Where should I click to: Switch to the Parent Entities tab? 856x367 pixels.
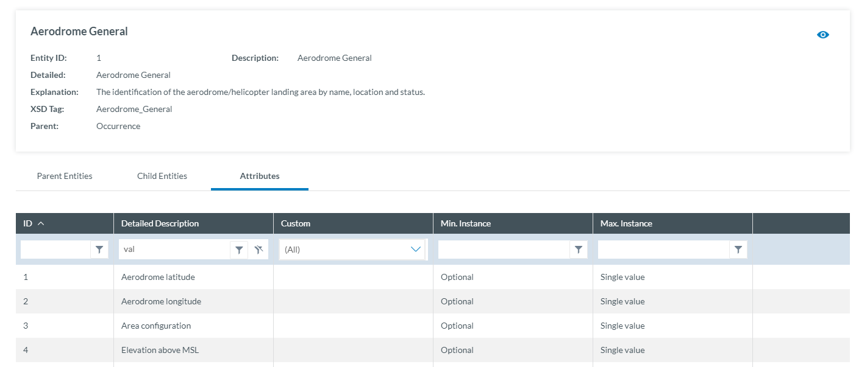65,176
